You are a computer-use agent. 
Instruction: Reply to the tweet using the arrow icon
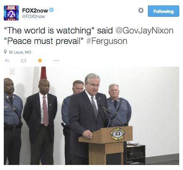(x=7, y=61)
